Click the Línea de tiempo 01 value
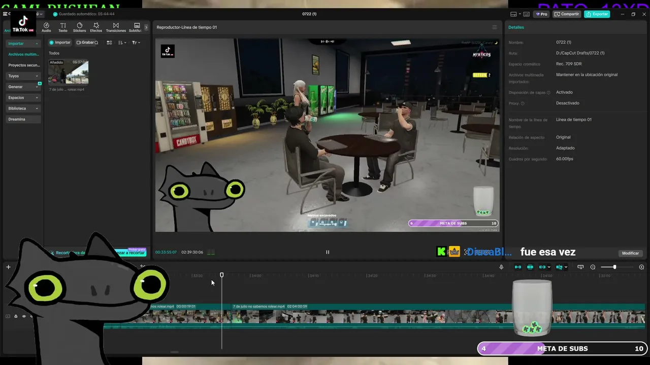The height and width of the screenshot is (365, 650). pos(574,120)
